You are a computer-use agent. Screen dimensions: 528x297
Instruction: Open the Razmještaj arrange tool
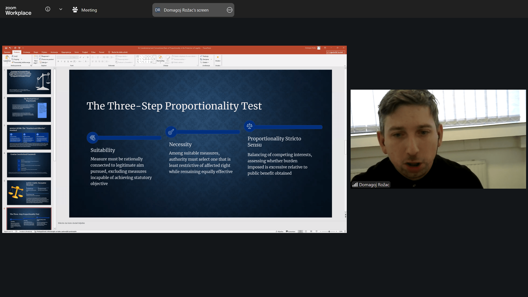pyautogui.click(x=160, y=59)
